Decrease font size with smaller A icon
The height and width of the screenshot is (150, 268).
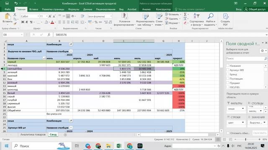coord(54,16)
